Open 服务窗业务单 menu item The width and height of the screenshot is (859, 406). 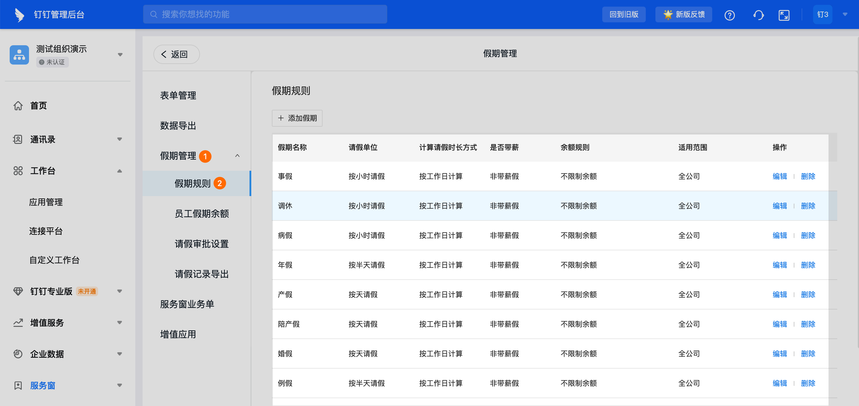(187, 304)
